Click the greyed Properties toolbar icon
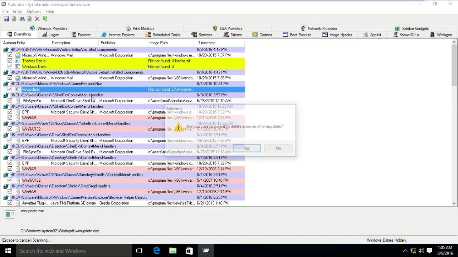Screen dimensions: 458x257 [x=29, y=19]
